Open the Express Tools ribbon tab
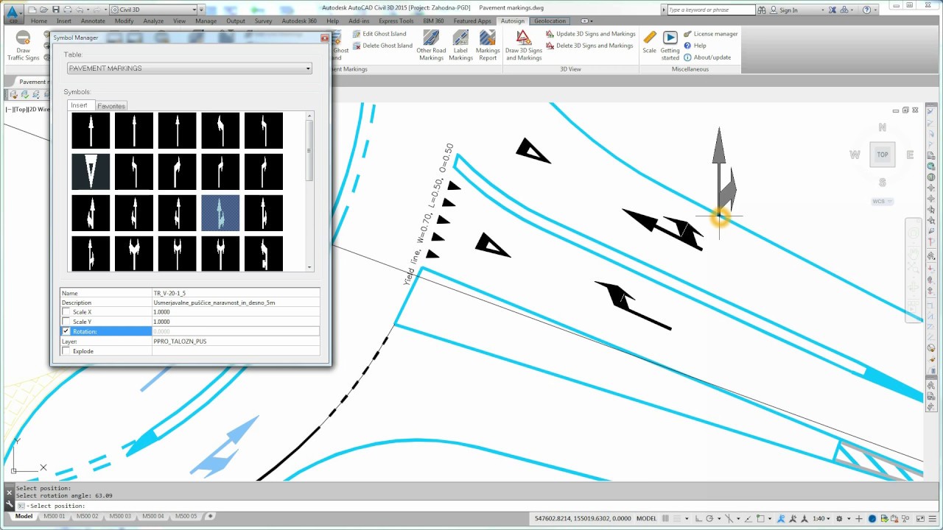The height and width of the screenshot is (530, 943). (396, 21)
